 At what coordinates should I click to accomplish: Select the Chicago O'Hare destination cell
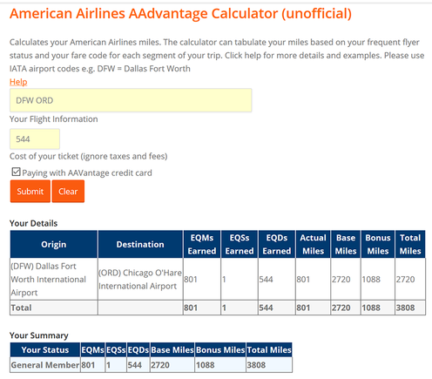[140, 279]
